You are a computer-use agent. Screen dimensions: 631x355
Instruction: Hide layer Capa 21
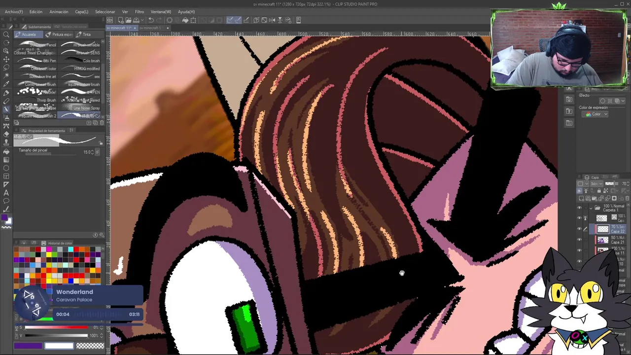click(579, 240)
